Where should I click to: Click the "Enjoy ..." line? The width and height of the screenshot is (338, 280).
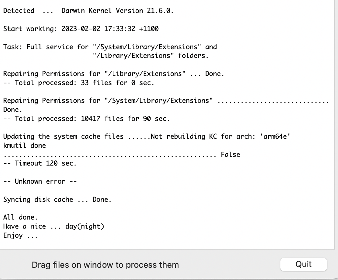pos(20,235)
